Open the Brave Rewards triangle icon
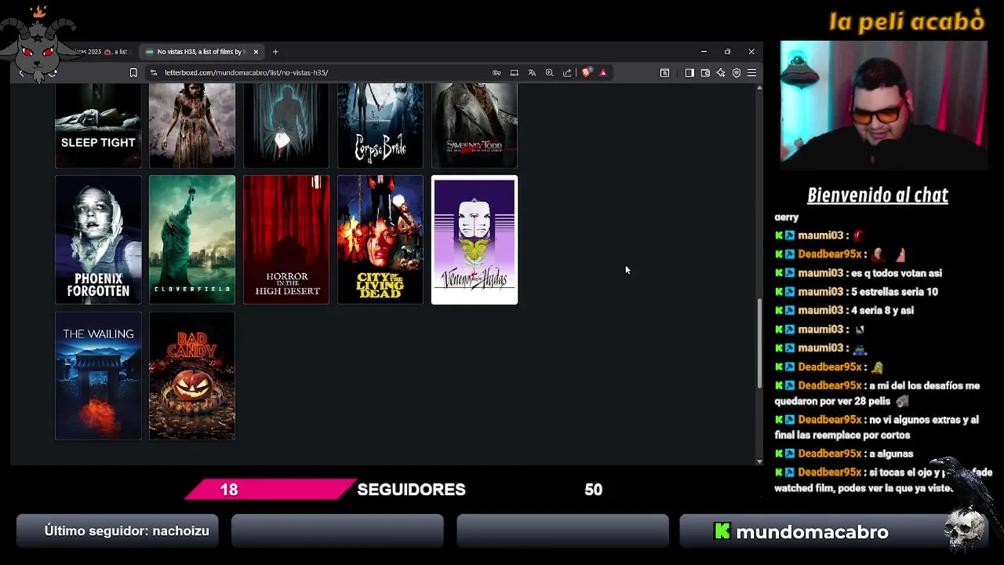Screen dimensions: 1004x565 tap(603, 73)
